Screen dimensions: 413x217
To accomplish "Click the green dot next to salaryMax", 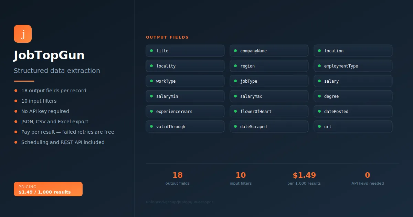I will coord(235,96).
